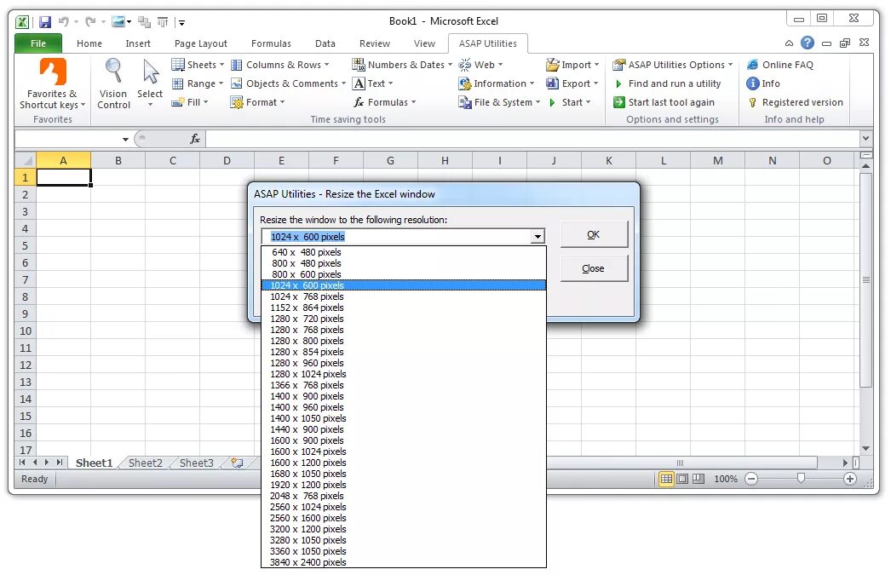Adjust the zoom slider handle
Screen dimensions: 891x575
(x=801, y=479)
